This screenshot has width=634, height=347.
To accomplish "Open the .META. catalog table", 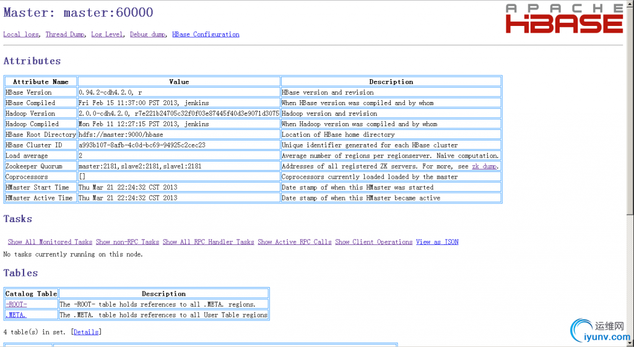I will (16, 315).
